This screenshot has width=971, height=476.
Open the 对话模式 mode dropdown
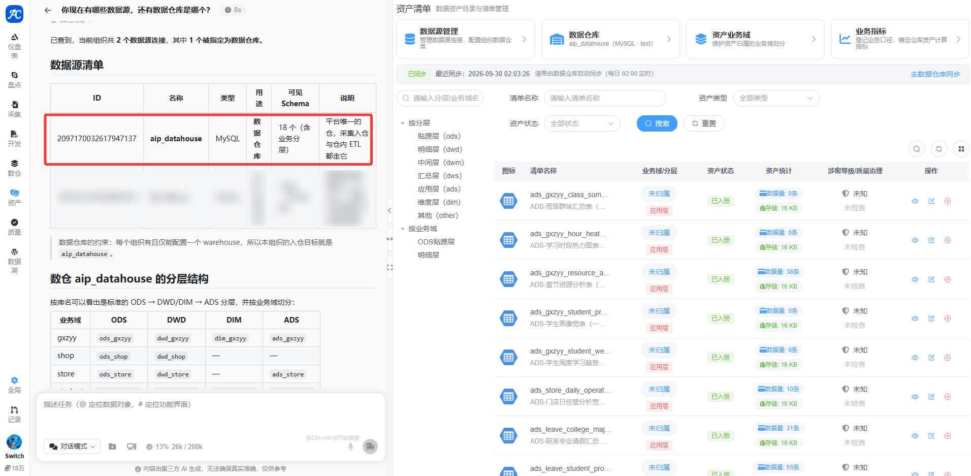(x=72, y=447)
